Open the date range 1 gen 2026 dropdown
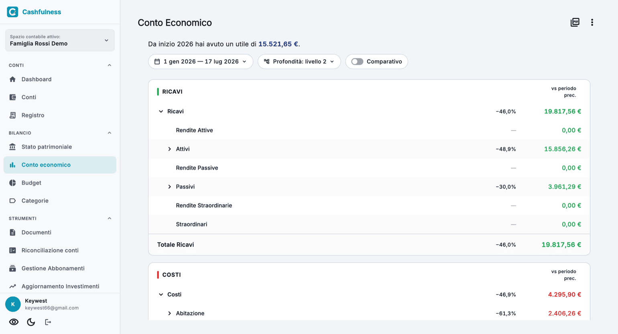This screenshot has width=618, height=334. [201, 62]
